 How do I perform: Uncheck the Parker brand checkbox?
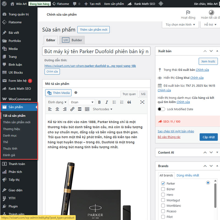coord(163,183)
